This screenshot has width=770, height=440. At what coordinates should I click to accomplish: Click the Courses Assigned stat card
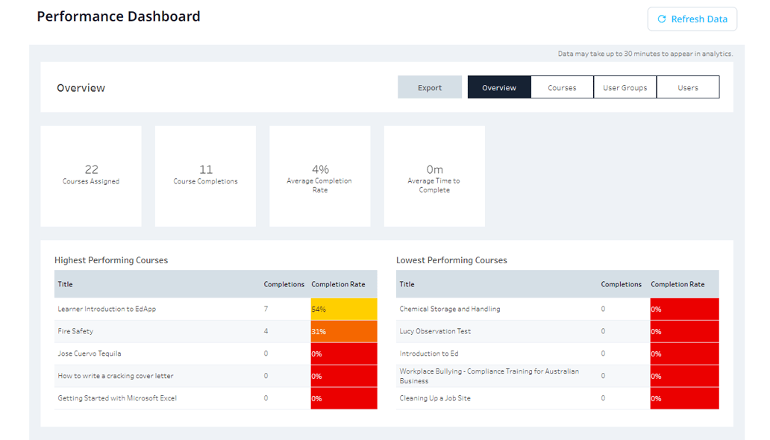click(x=91, y=176)
